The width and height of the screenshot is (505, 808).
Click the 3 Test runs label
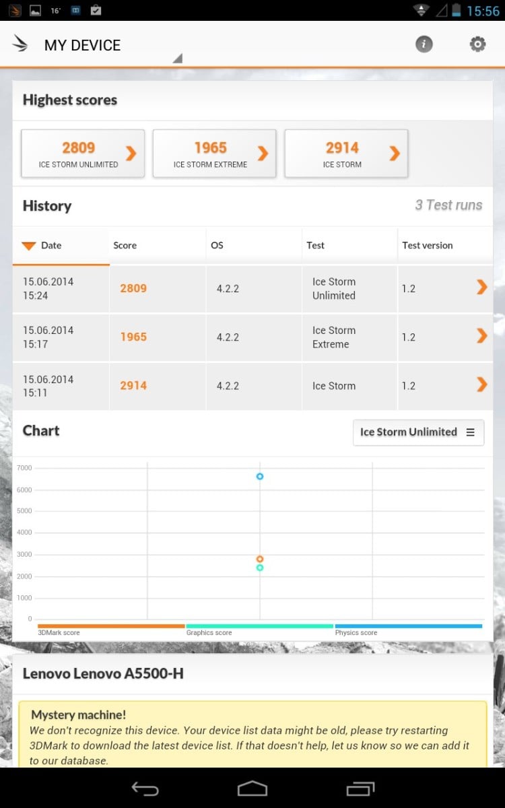tap(448, 205)
